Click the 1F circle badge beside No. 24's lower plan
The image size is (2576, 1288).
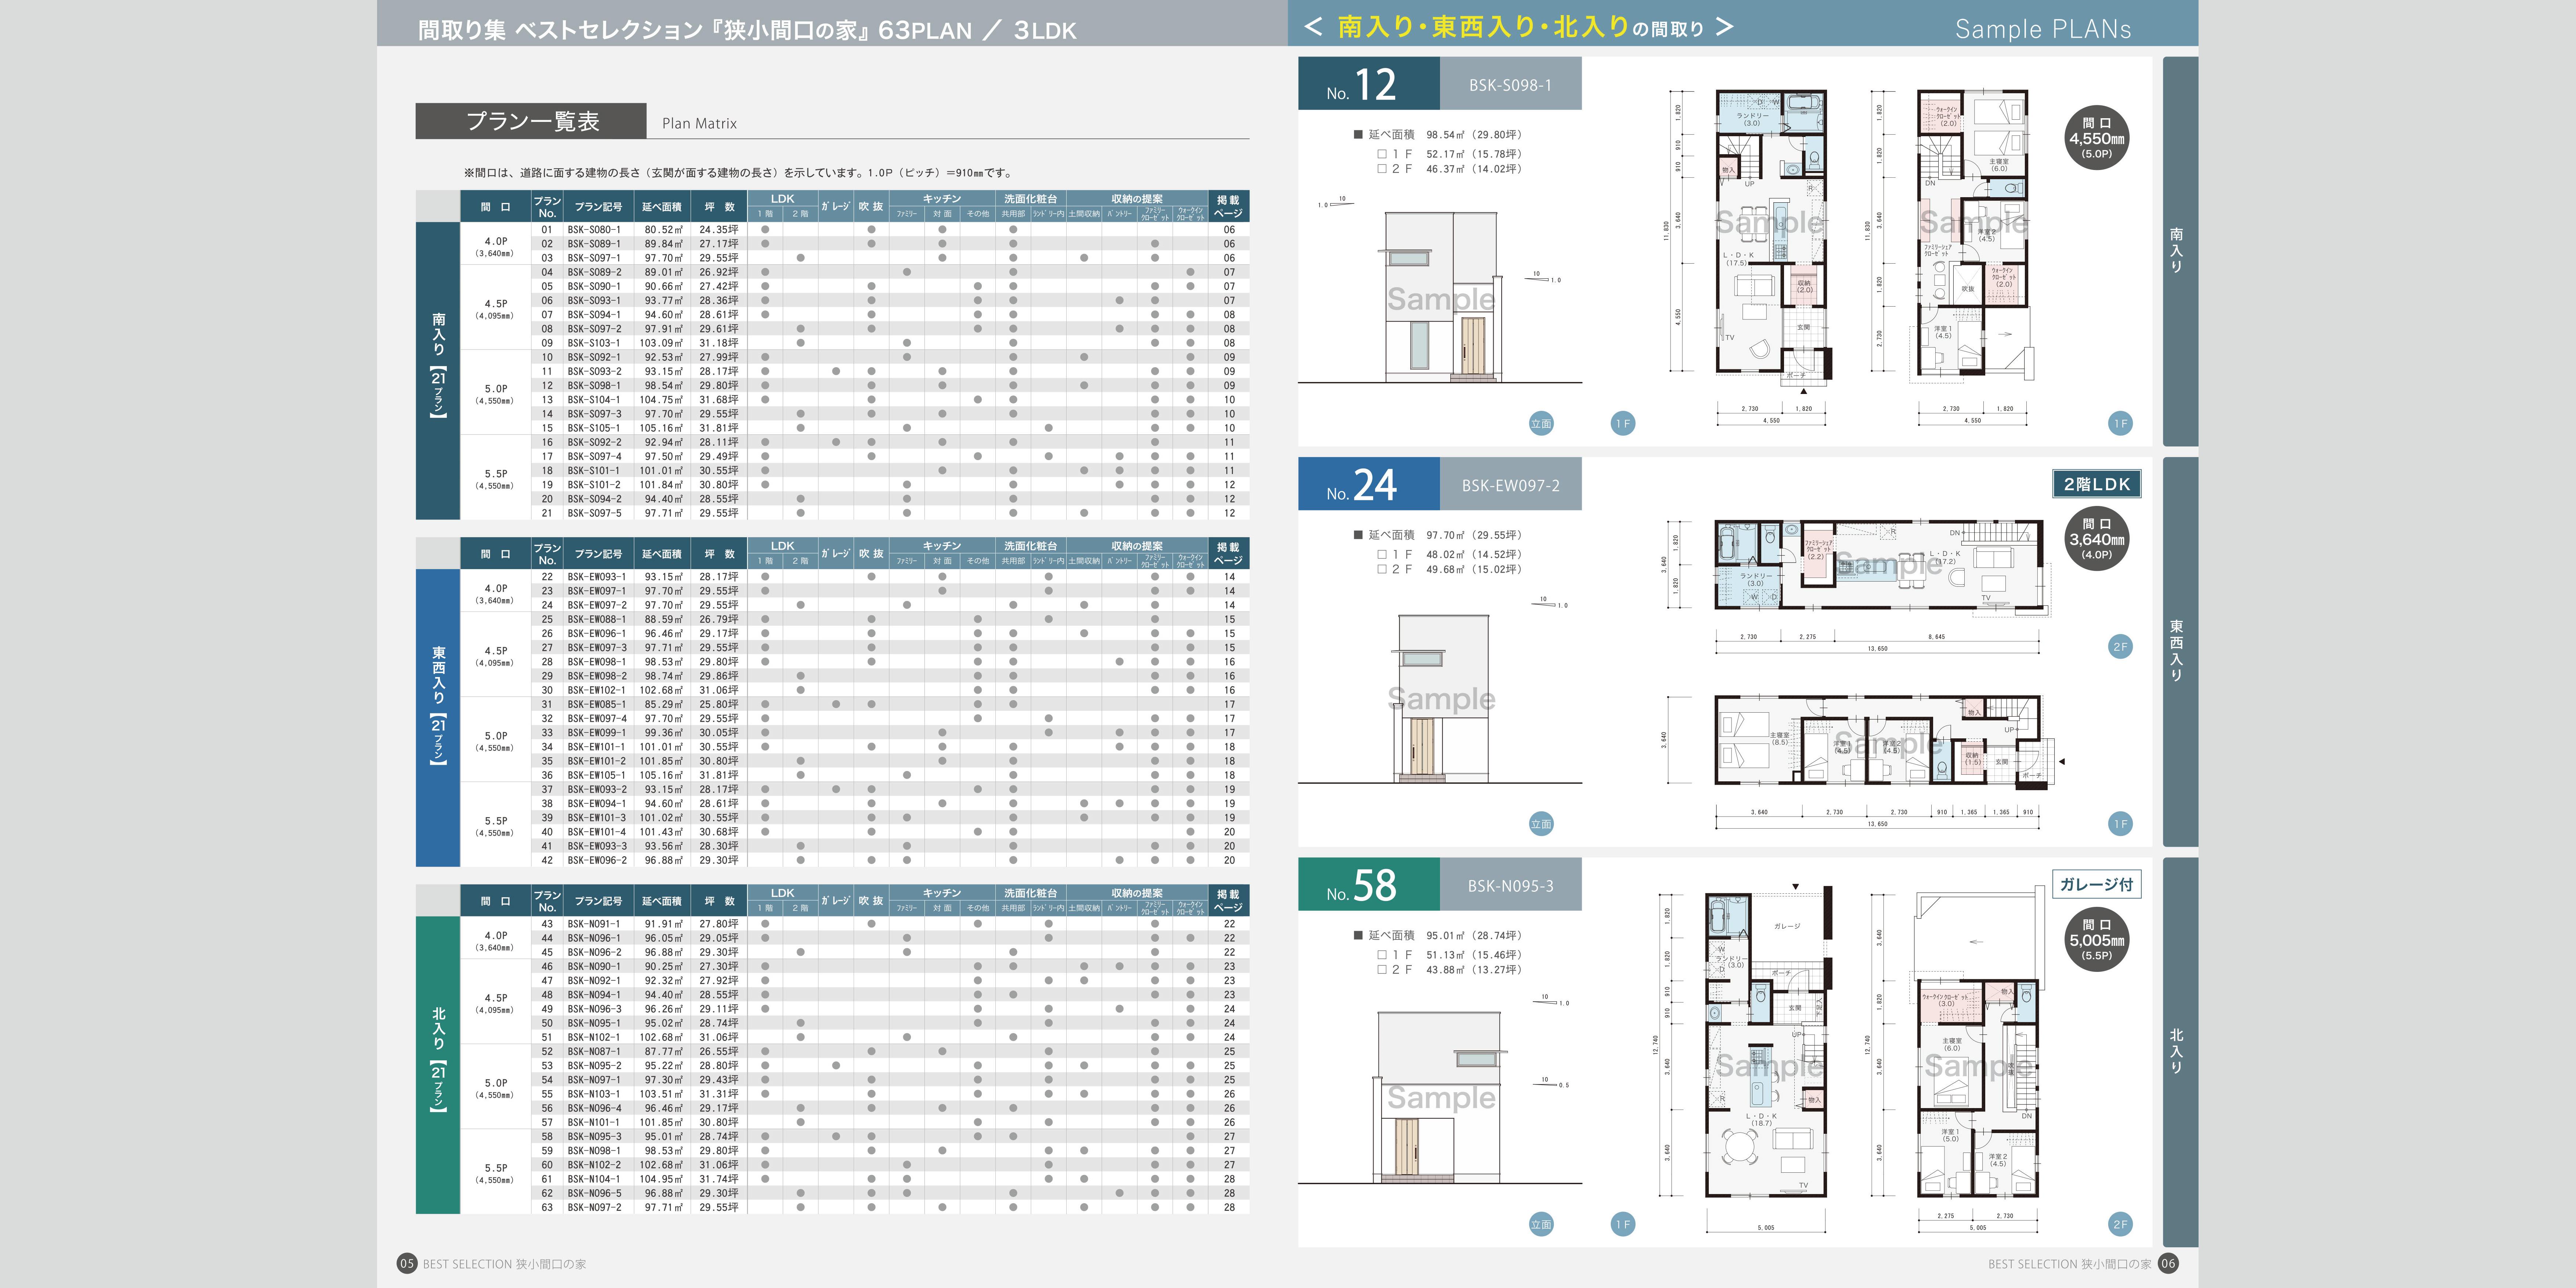[2120, 824]
